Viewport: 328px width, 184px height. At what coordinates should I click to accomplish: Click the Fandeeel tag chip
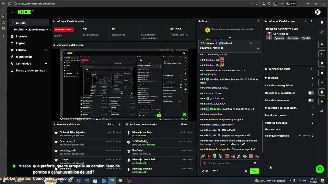(x=293, y=38)
